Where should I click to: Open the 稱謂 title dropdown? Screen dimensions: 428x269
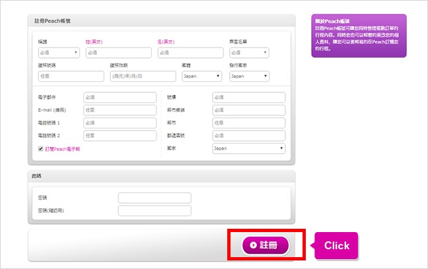tap(59, 53)
